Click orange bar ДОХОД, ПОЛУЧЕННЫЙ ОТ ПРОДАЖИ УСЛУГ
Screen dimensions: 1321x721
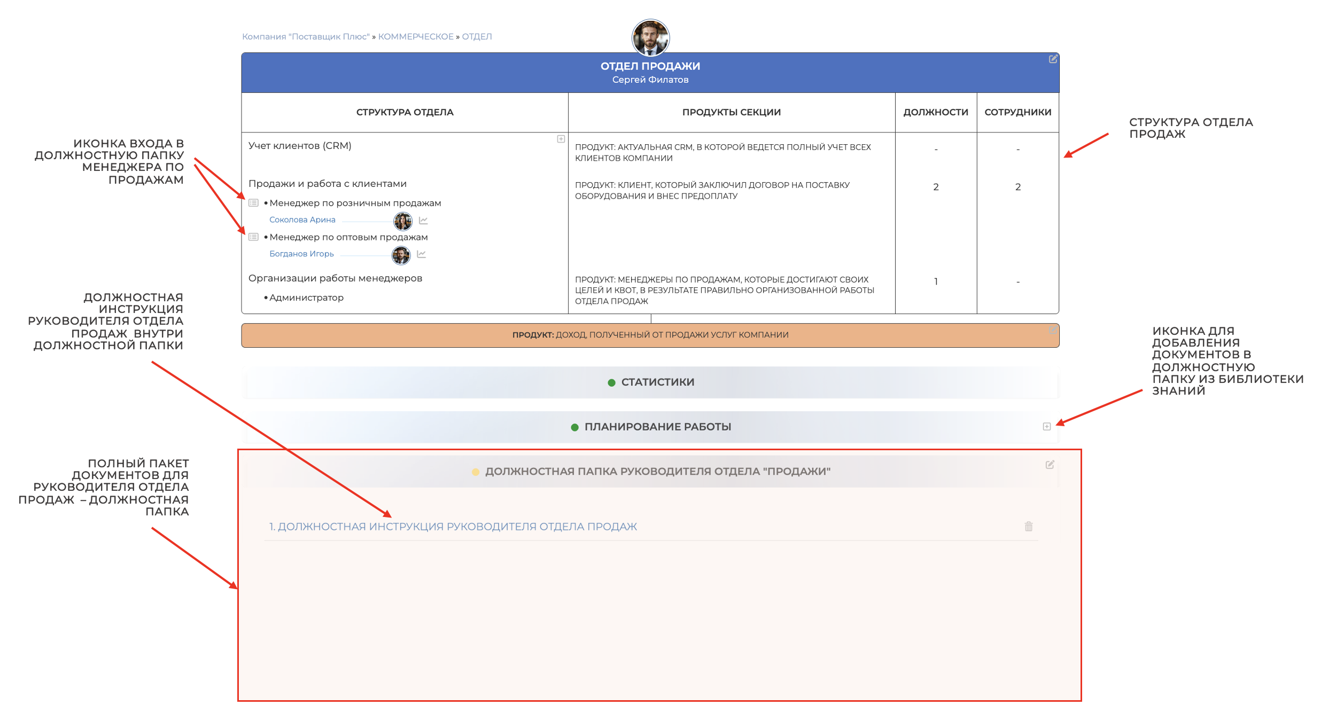click(x=650, y=335)
